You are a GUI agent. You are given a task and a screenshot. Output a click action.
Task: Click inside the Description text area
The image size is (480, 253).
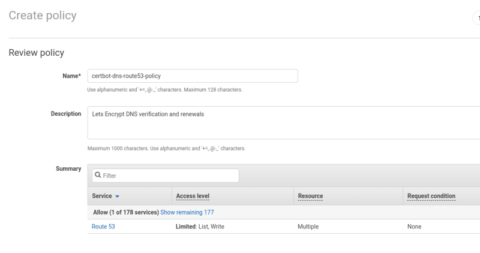(284, 123)
